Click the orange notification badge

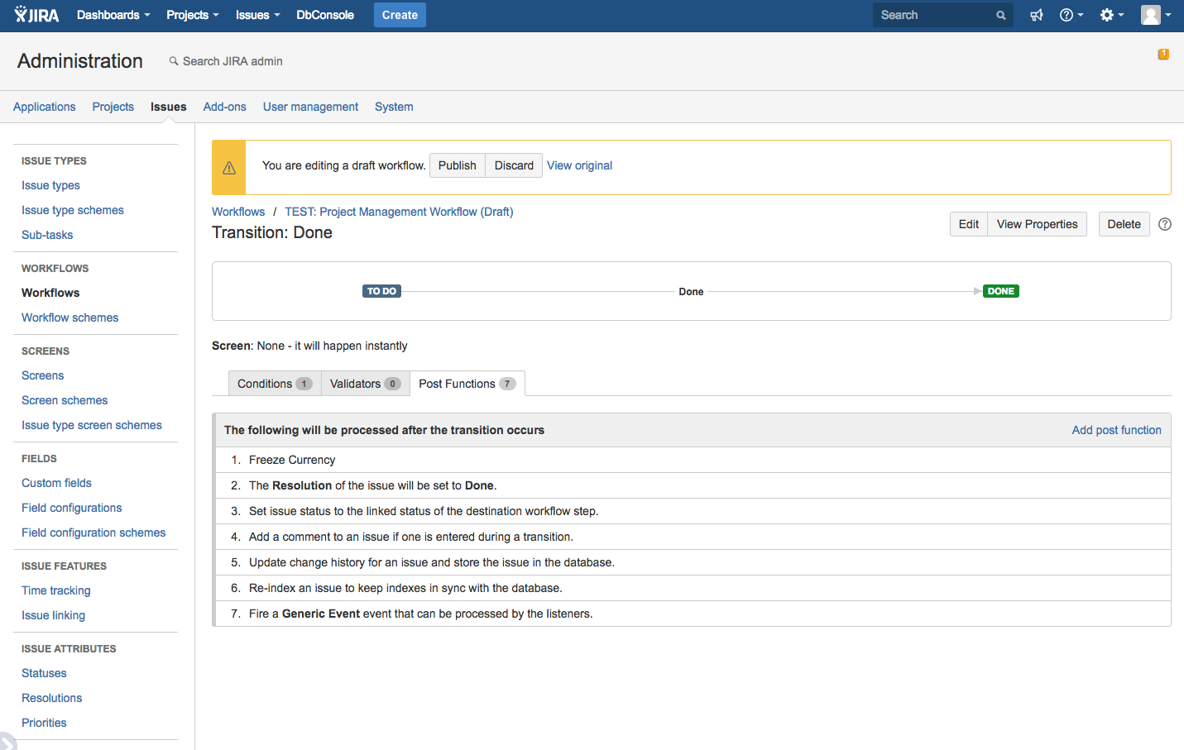click(1163, 54)
